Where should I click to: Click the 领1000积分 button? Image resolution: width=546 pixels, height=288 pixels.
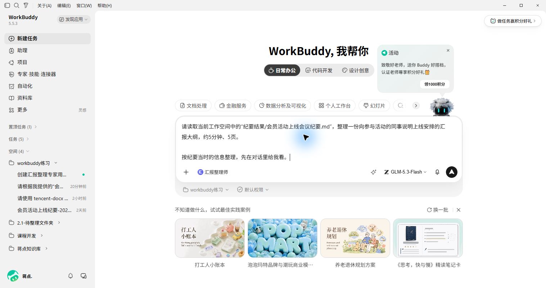click(x=434, y=84)
